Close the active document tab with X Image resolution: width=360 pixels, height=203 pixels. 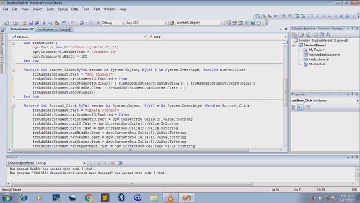pyautogui.click(x=286, y=29)
